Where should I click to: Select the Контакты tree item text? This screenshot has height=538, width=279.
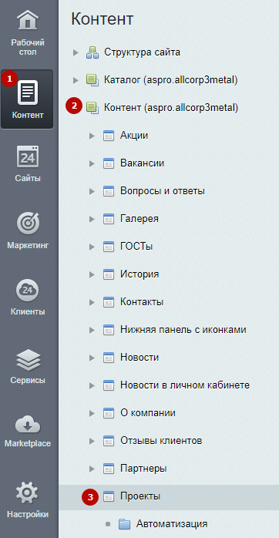pos(142,302)
